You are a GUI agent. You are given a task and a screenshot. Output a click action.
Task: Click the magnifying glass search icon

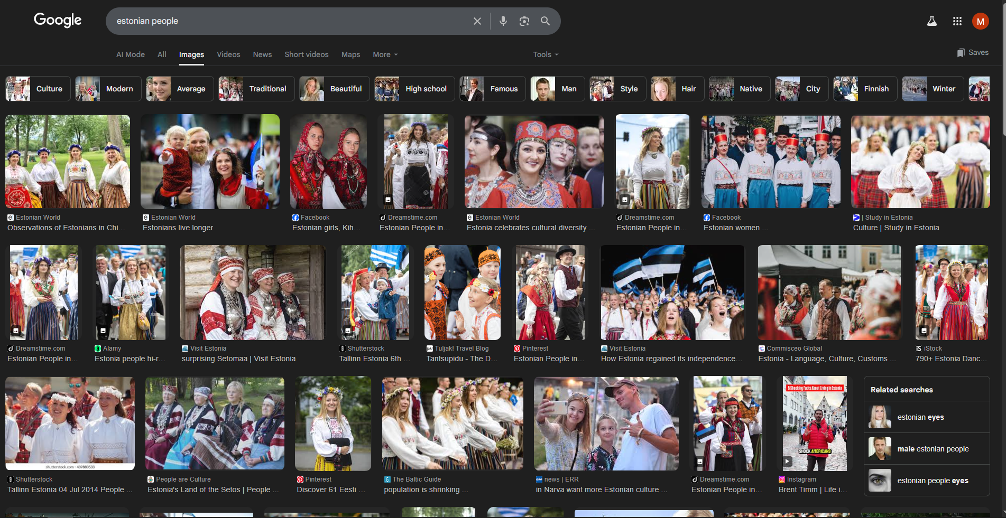[x=545, y=21]
